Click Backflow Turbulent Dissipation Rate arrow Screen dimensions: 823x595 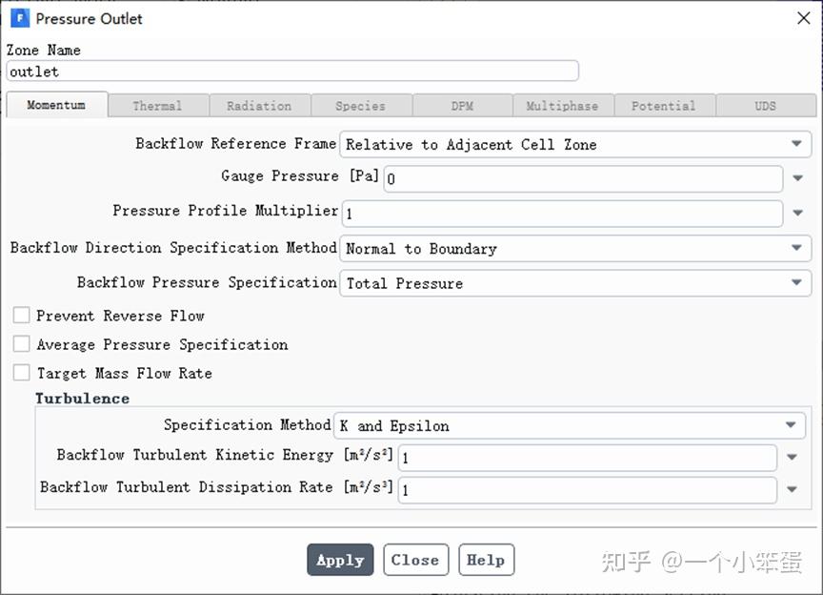tap(792, 490)
